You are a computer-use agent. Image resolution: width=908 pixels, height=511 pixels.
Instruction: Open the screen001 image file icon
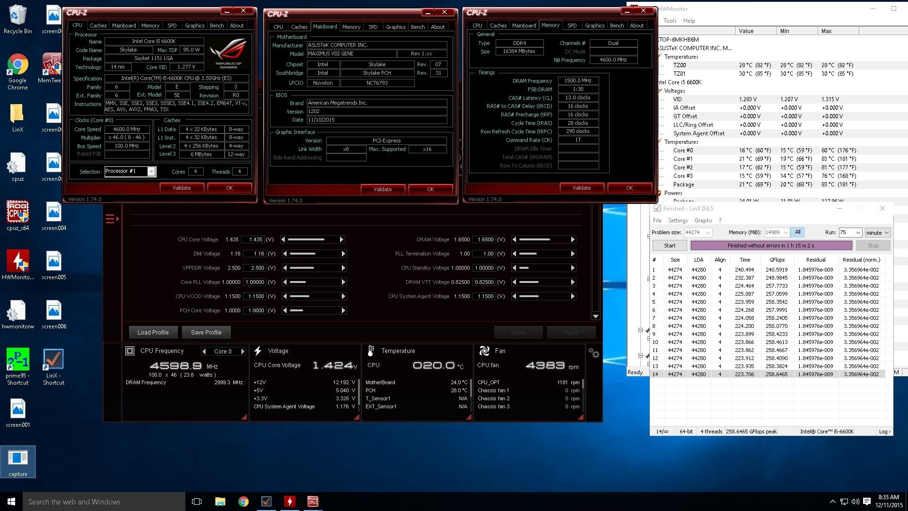tap(17, 413)
